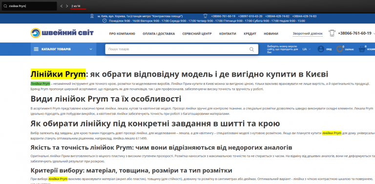
Task: Open the Швейний Світ logo homepage
Action: click(62, 33)
